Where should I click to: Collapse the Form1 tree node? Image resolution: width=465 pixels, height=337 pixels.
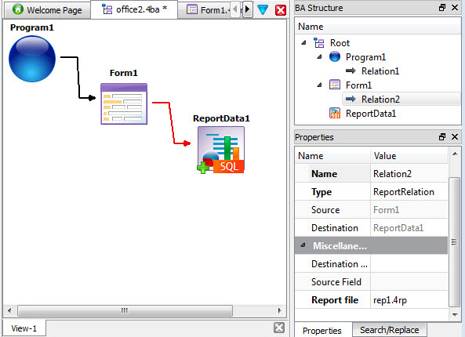point(319,85)
